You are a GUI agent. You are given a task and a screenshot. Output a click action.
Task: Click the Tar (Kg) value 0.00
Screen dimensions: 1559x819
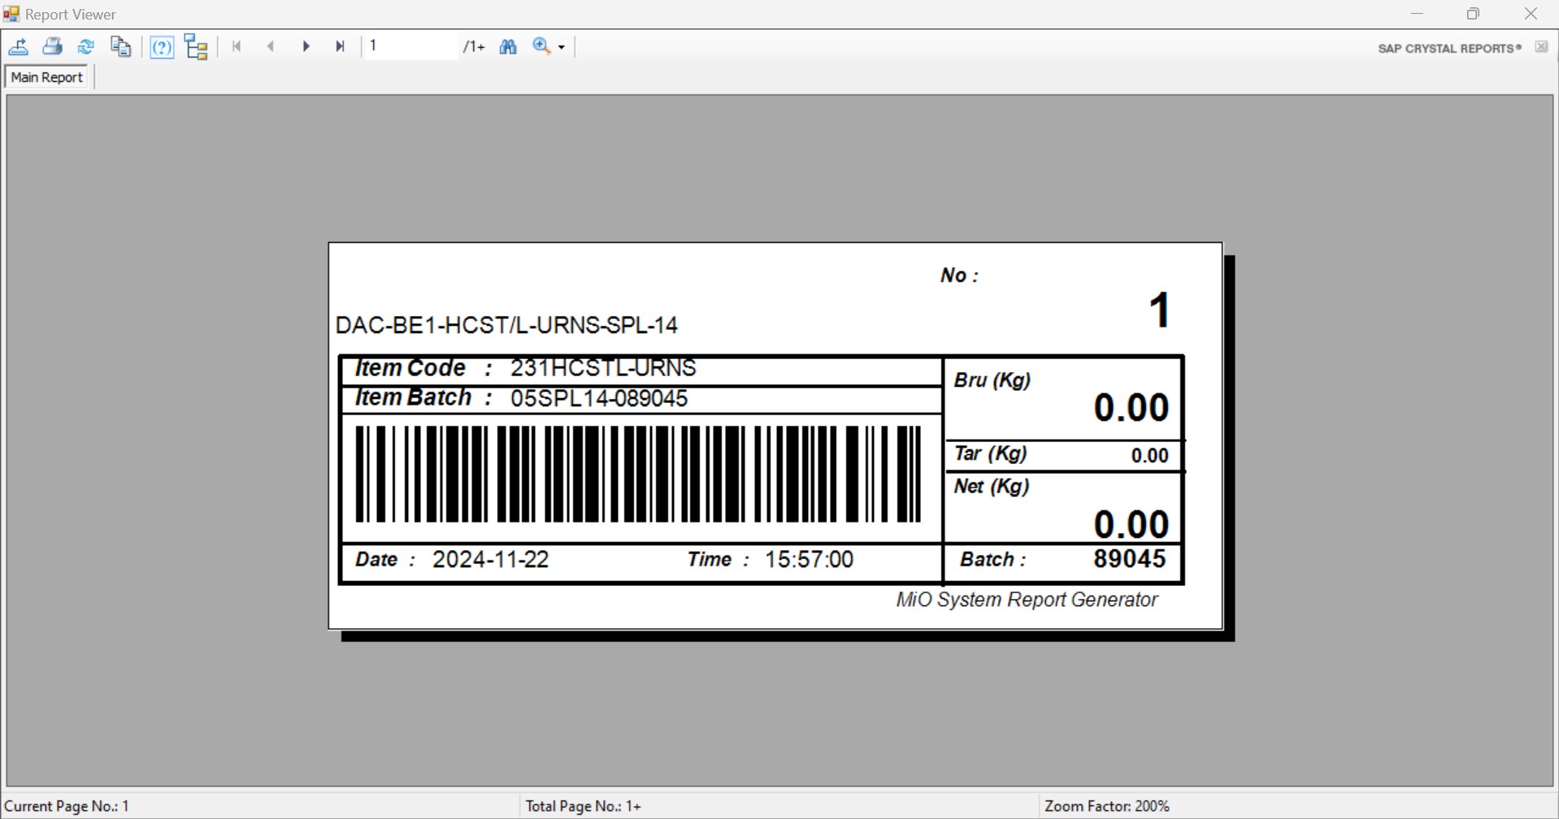click(1149, 456)
